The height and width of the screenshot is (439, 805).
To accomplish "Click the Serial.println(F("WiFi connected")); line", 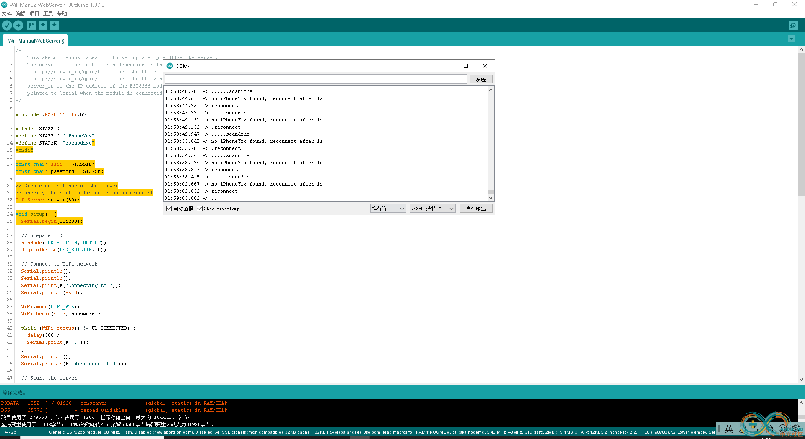I will pyautogui.click(x=74, y=364).
